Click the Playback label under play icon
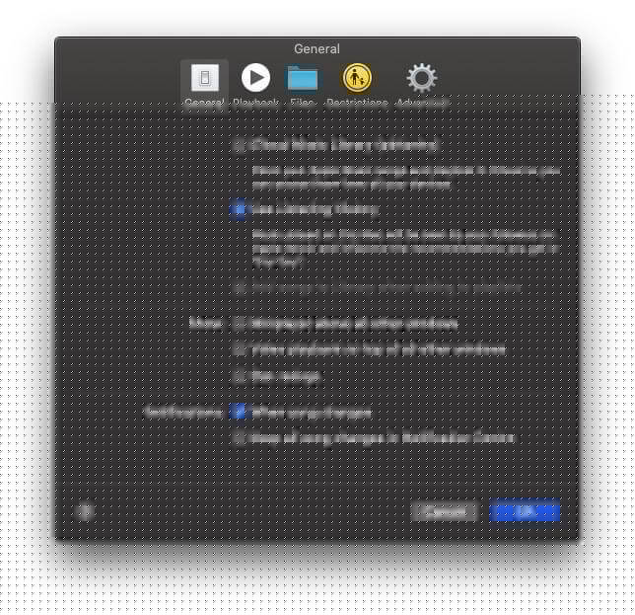Screen dimensions: 635x615 click(x=255, y=103)
